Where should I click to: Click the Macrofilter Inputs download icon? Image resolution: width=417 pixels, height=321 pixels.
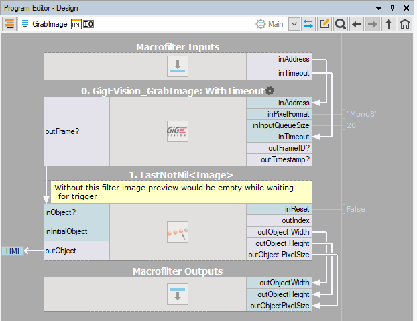coord(177,66)
